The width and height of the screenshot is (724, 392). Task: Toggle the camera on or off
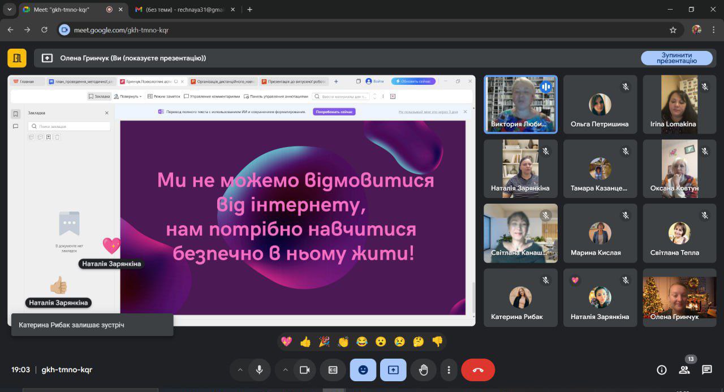click(x=304, y=370)
